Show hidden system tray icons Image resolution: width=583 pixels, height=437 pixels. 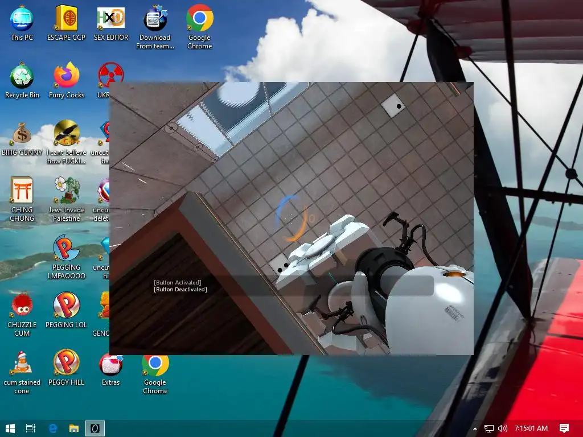(x=475, y=428)
